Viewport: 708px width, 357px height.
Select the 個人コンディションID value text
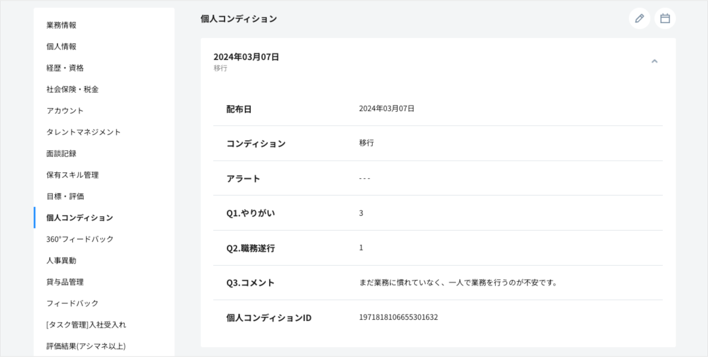pos(398,317)
